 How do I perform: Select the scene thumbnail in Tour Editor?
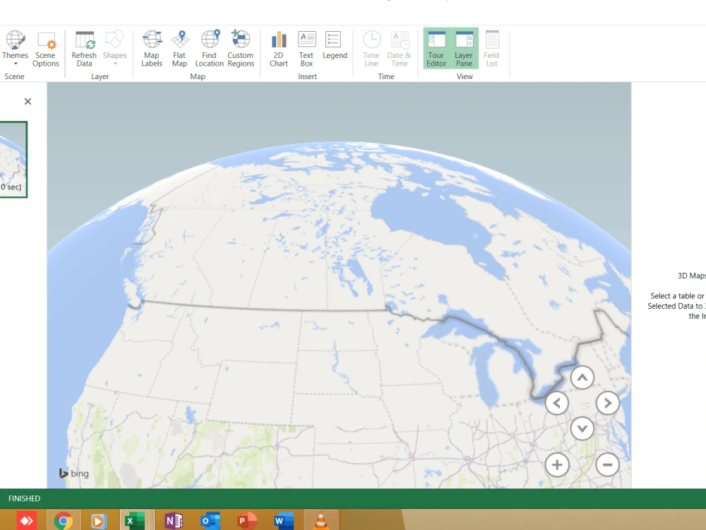[13, 159]
